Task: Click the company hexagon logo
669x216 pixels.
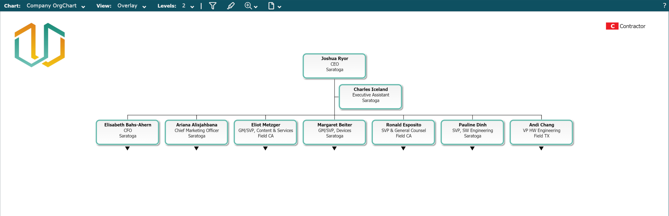Action: click(x=40, y=45)
